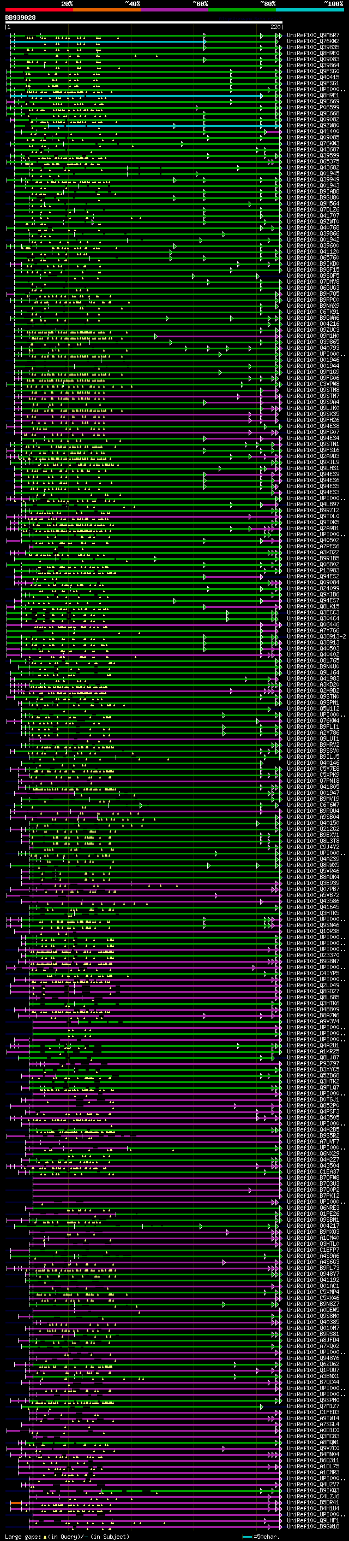Click the cyan alignment bar for UniRef100_Q8H9E1
Image resolution: width=349 pixels, height=1541 pixels.
pyautogui.click(x=137, y=96)
